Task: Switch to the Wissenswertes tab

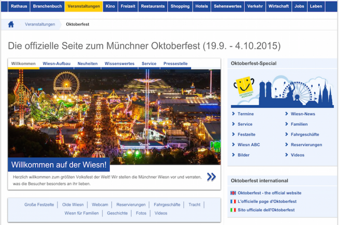Action: coord(119,64)
